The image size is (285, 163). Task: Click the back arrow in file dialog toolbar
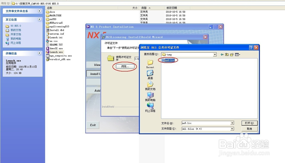222,54
